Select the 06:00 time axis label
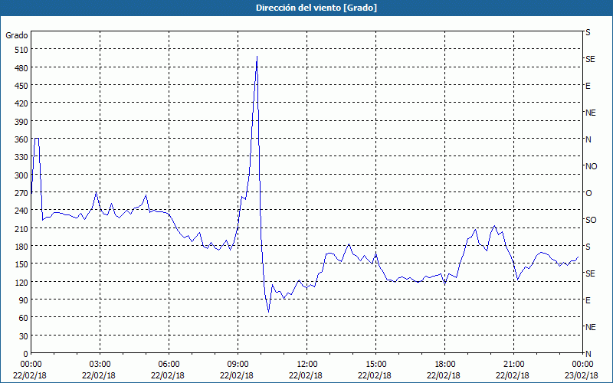Image resolution: width=613 pixels, height=383 pixels. coord(169,365)
